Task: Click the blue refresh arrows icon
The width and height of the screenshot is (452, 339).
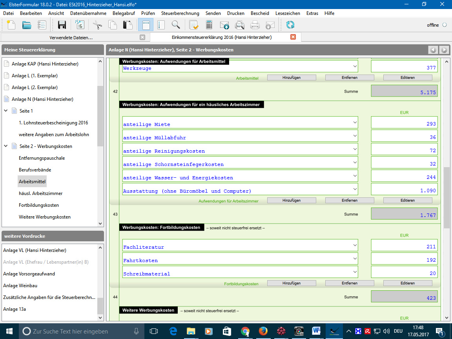Action: click(290, 25)
